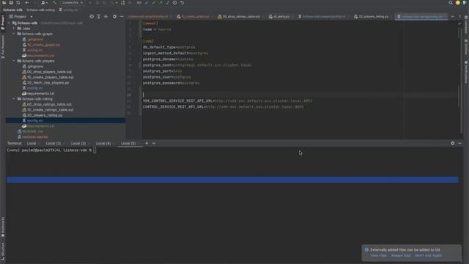Open the Pull Requests tool window side tab
The height and width of the screenshot is (264, 469).
[3, 47]
